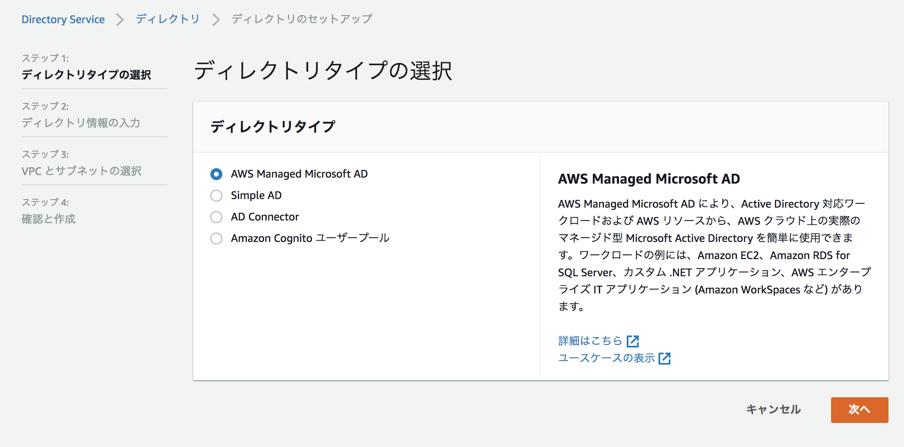
Task: Click the external-link icon beside ユースケースの表示
Action: pos(664,358)
